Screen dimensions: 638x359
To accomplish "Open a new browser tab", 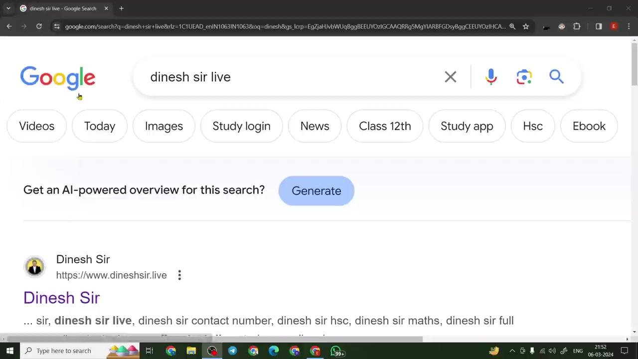I will coord(121,8).
